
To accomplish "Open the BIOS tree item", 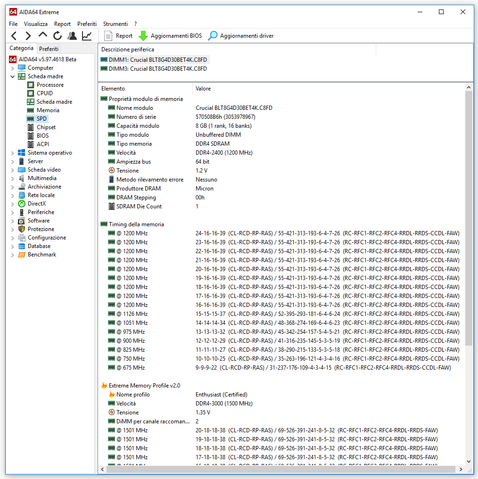I will point(42,136).
